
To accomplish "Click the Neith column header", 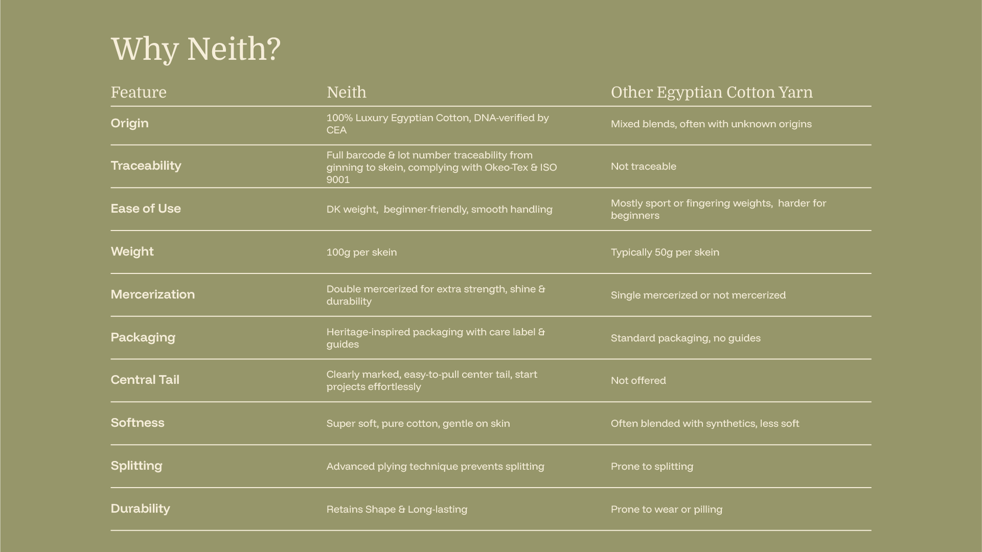I will click(346, 93).
